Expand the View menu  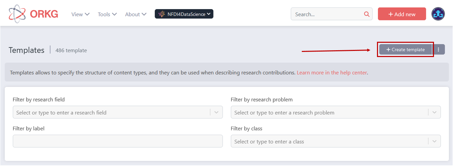click(80, 14)
